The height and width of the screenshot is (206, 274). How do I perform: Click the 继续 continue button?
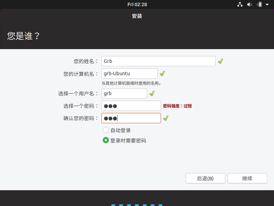pyautogui.click(x=247, y=178)
